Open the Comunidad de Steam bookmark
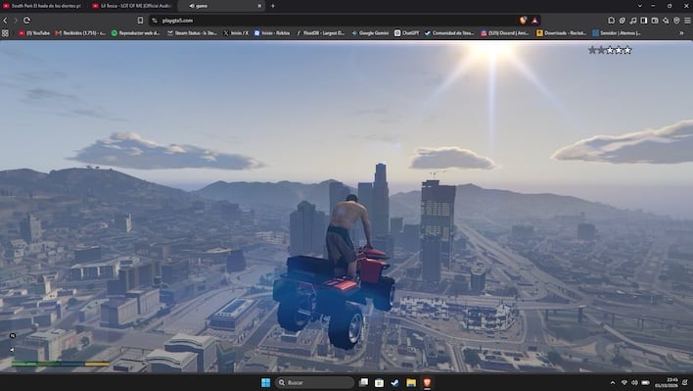This screenshot has height=391, width=693. (449, 33)
